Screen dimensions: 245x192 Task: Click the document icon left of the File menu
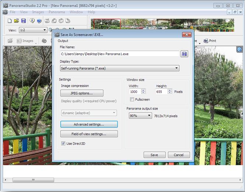5,12
